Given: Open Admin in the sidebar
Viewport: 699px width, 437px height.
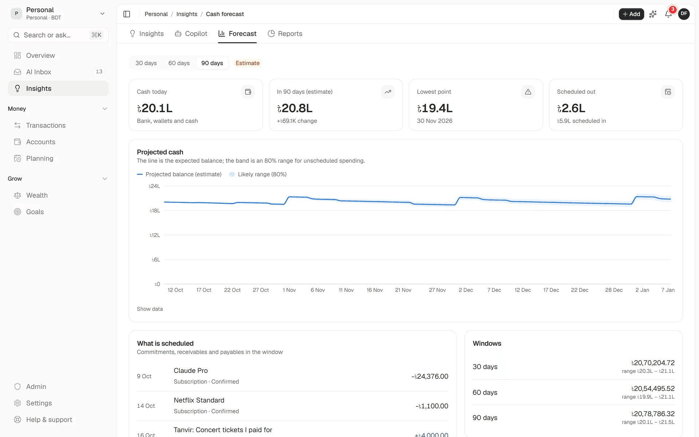Looking at the screenshot, I should tap(58, 386).
